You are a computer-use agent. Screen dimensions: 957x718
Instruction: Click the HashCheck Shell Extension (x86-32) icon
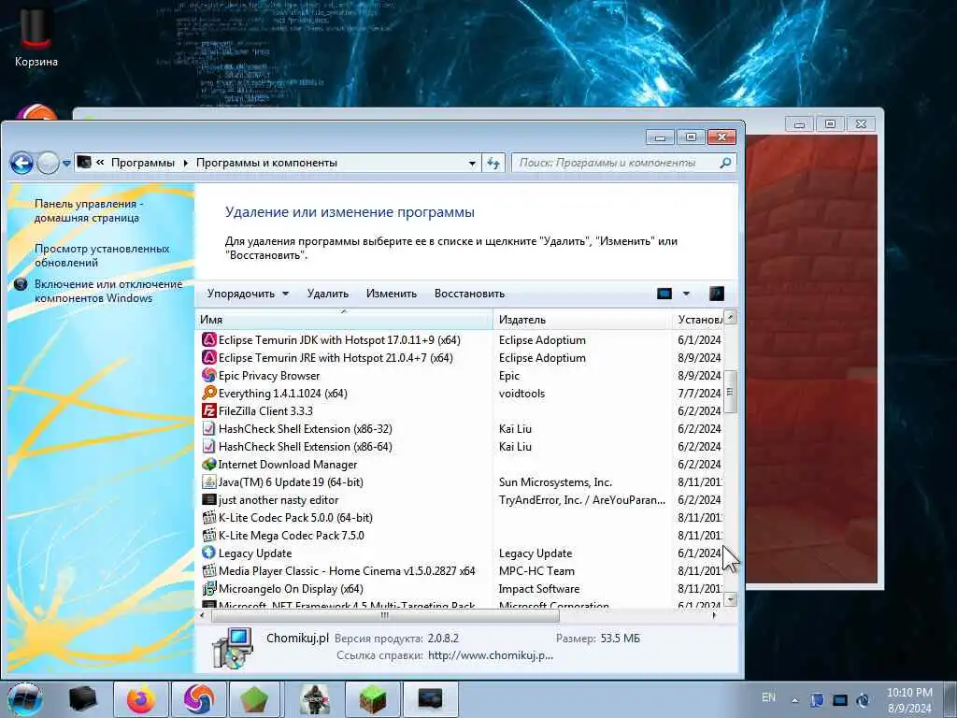click(208, 428)
